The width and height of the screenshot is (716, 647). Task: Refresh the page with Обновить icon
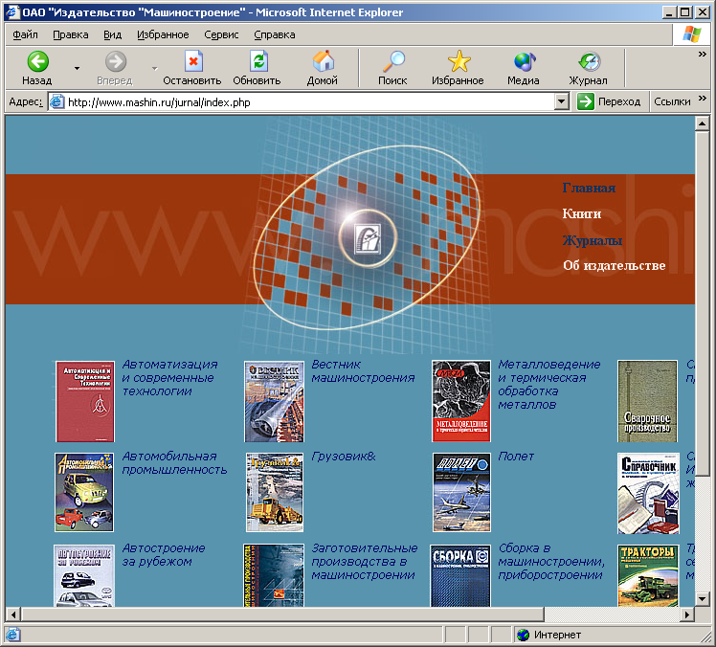[x=258, y=61]
